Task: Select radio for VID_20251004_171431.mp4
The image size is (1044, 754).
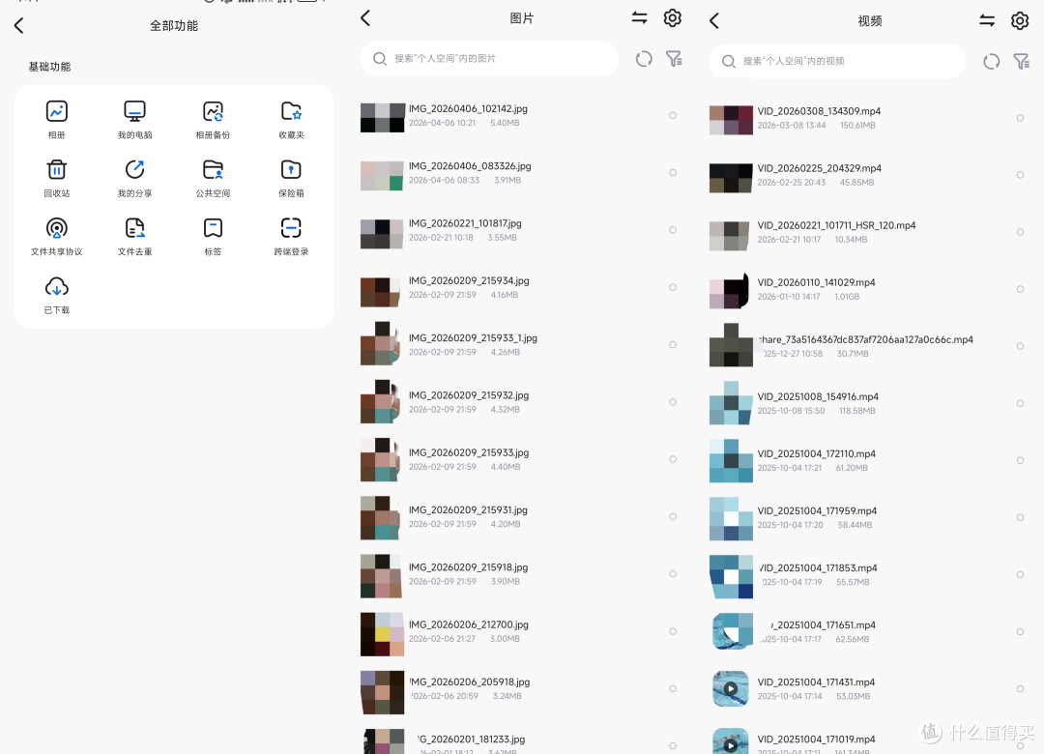Action: (x=1020, y=688)
